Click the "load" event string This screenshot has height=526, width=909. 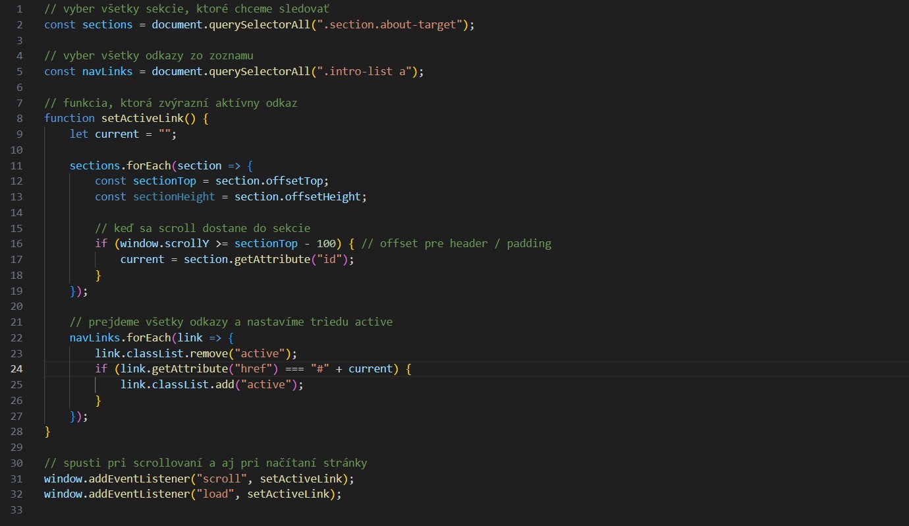coord(214,494)
